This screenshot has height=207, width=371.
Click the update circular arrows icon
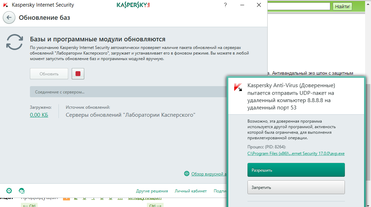click(x=15, y=42)
